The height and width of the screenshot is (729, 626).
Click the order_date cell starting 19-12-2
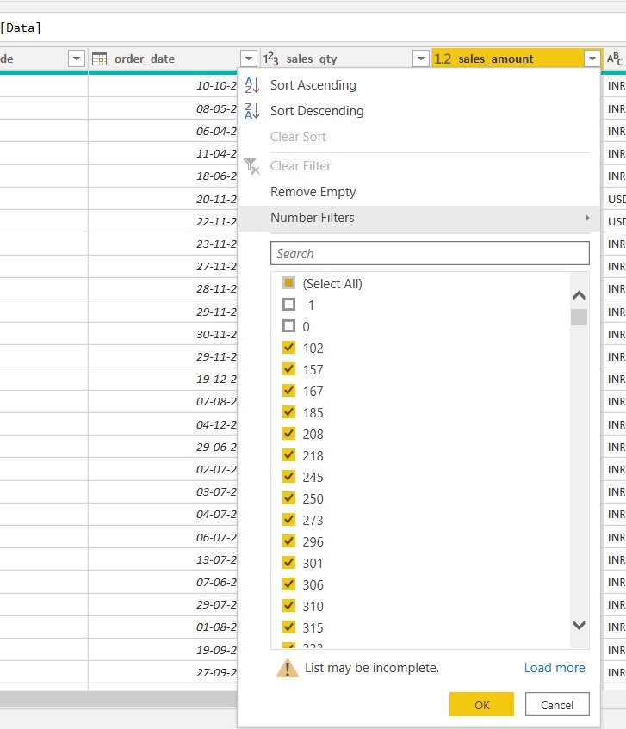(x=163, y=379)
